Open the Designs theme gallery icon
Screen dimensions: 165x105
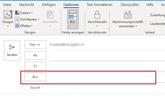[8, 15]
